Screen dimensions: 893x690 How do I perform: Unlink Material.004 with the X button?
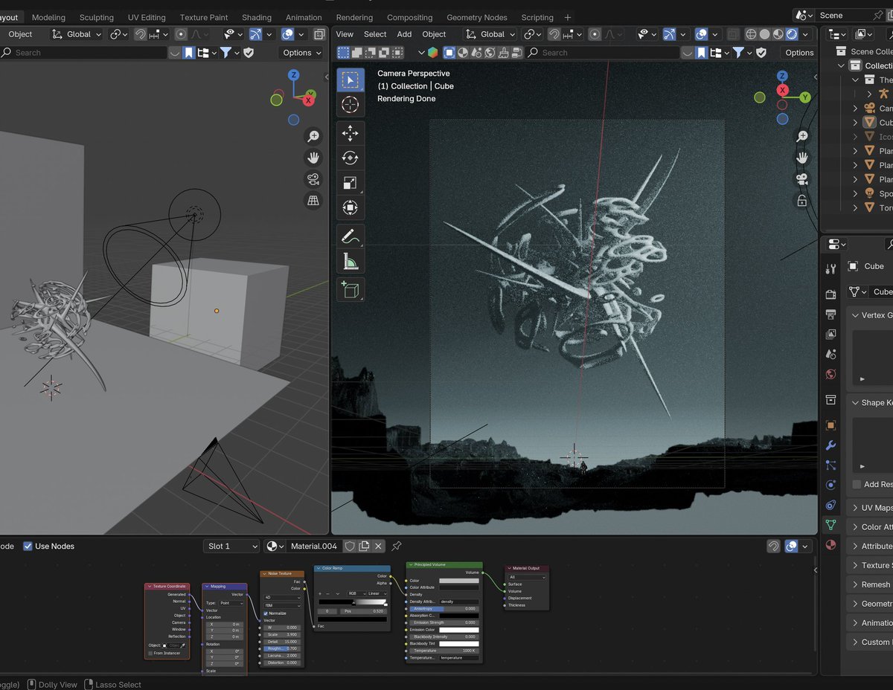(378, 546)
